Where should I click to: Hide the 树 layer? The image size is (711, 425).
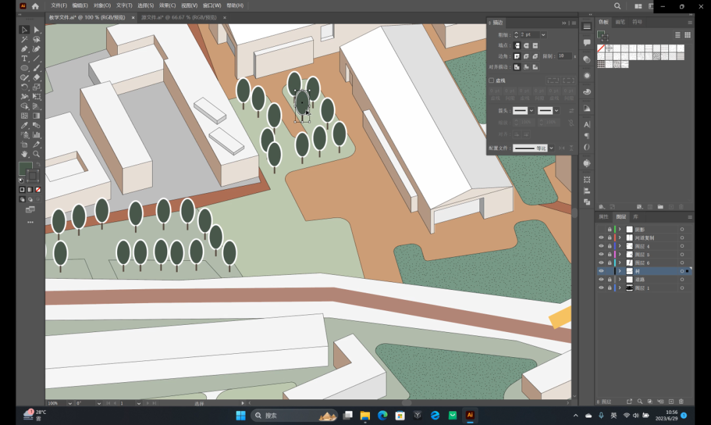(601, 271)
